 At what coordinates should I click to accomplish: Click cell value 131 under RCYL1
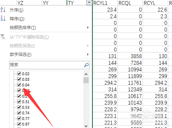coord(105,56)
